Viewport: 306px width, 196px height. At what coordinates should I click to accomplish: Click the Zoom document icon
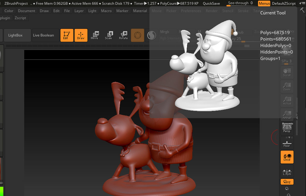(x=287, y=86)
